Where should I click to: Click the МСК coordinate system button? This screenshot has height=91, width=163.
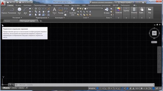(154, 42)
